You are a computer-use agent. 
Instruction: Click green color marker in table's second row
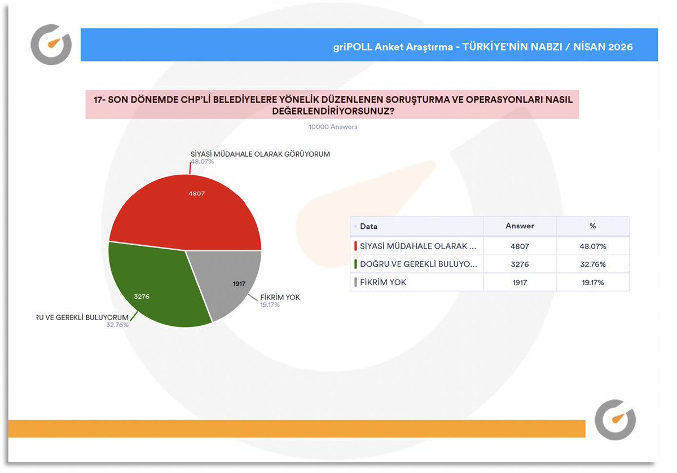[355, 264]
